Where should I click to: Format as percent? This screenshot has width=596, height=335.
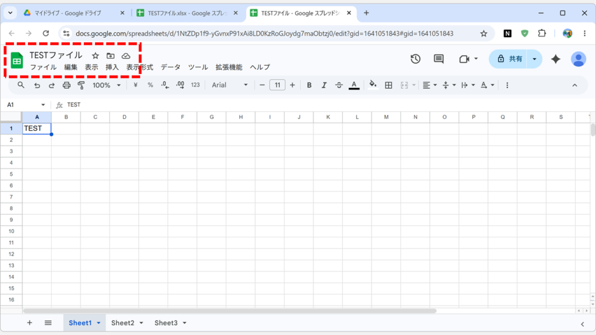point(150,85)
